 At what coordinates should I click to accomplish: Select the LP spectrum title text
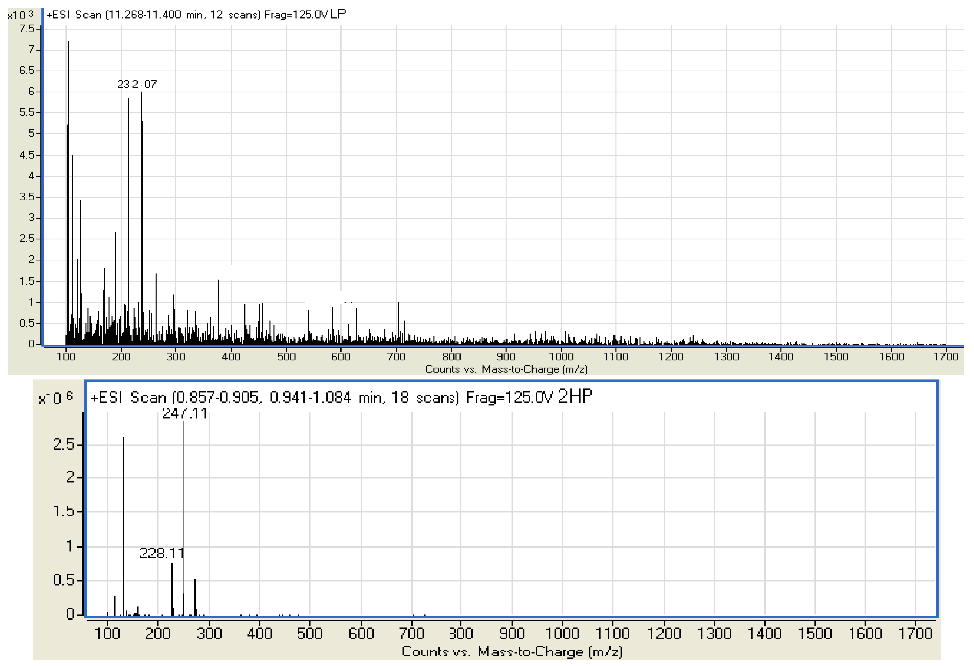(196, 15)
